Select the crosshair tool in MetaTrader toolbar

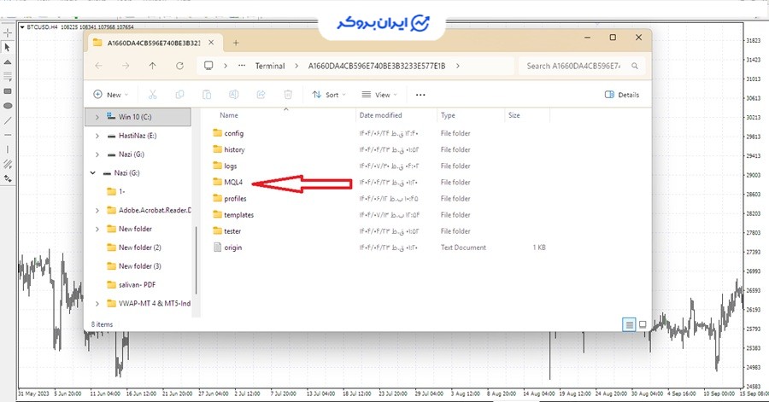pos(8,31)
